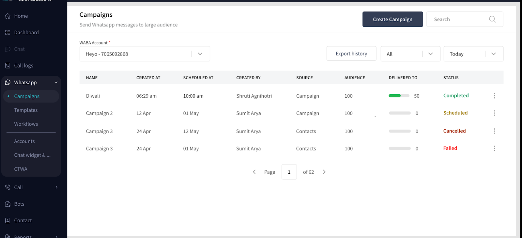Go to the next page arrow
This screenshot has width=522, height=238.
[324, 172]
